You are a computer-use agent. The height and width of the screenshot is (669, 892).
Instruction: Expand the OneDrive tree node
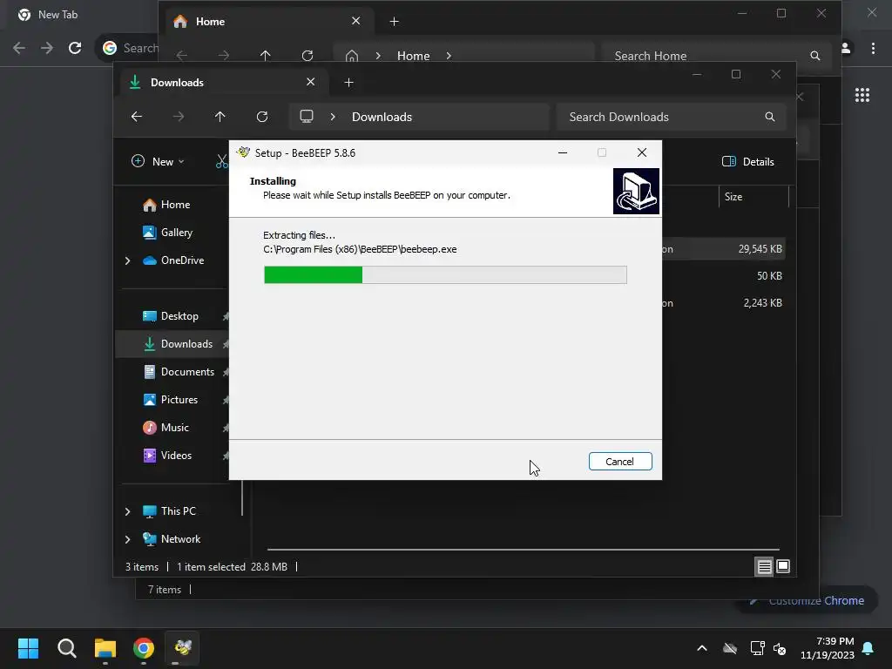pos(127,260)
